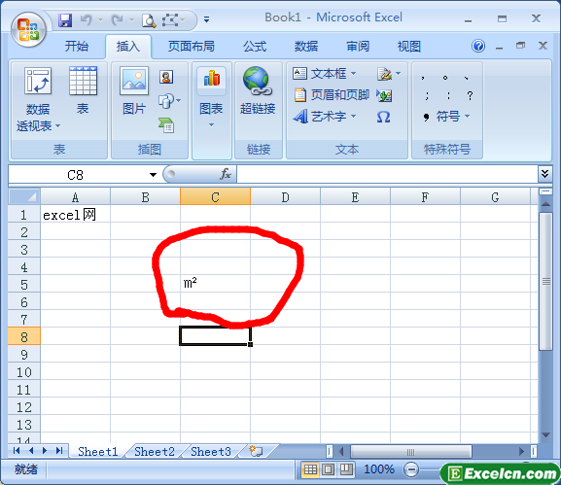
Task: Insert clip art
Action: click(x=166, y=77)
